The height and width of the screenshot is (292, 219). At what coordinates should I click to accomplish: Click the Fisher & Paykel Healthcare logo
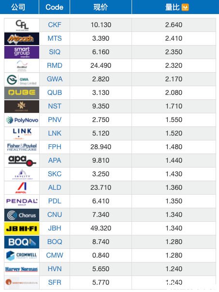pyautogui.click(x=22, y=147)
